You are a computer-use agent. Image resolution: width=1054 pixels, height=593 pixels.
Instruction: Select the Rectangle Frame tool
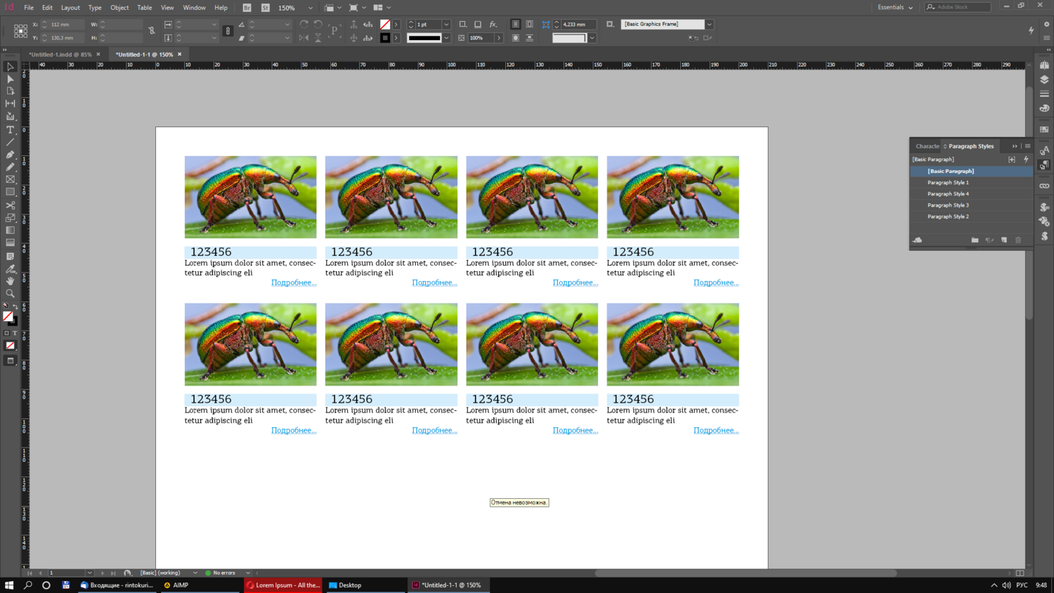(10, 180)
